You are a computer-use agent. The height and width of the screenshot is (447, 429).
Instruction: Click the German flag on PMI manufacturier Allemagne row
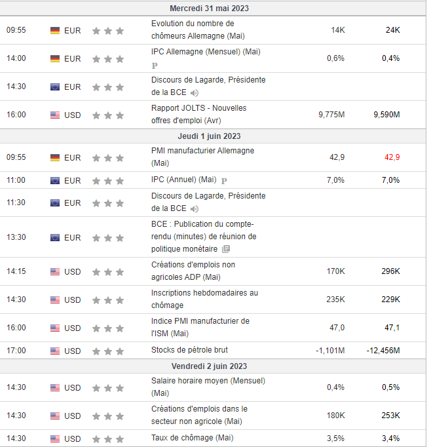point(55,157)
